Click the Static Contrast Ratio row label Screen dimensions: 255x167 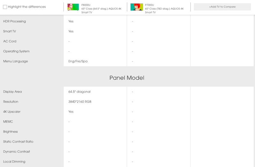pyautogui.click(x=18, y=142)
